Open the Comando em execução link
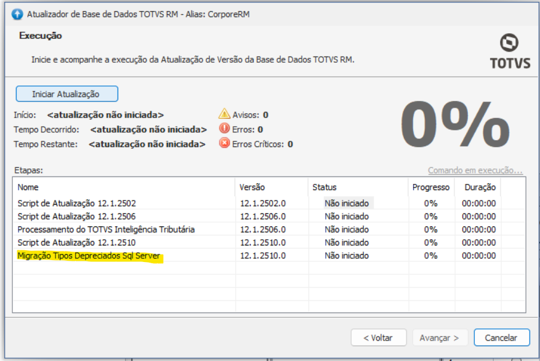Image resolution: width=540 pixels, height=361 pixels. tap(475, 170)
